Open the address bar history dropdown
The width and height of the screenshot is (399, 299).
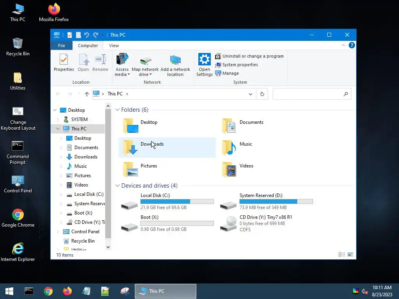click(251, 94)
